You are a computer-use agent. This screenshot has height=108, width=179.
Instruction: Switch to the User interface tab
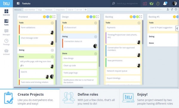30,10
